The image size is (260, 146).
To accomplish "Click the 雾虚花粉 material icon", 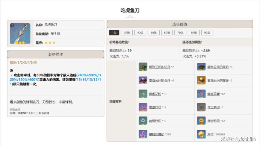I will (x=143, y=94).
